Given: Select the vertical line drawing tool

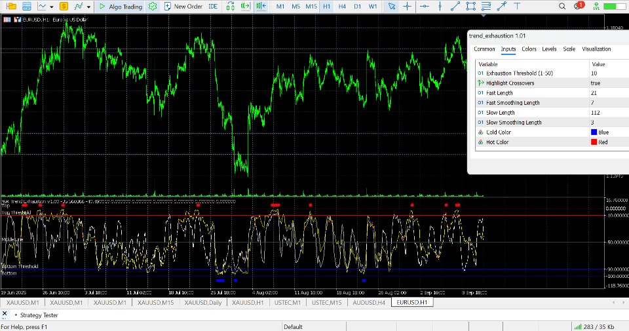Looking at the screenshot, I should (x=440, y=6).
